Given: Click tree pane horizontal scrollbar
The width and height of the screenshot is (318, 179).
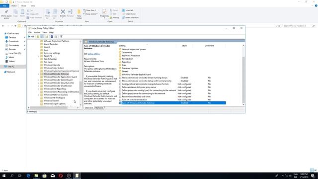Looking at the screenshot, I should (49, 107).
